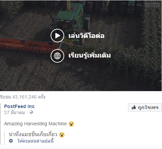Open the translation settings gear icon
Screen dimensions: 162x149
click(x=11, y=141)
